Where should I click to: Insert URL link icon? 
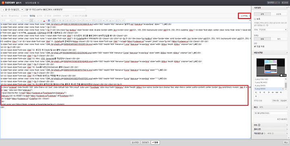(x=87, y=21)
